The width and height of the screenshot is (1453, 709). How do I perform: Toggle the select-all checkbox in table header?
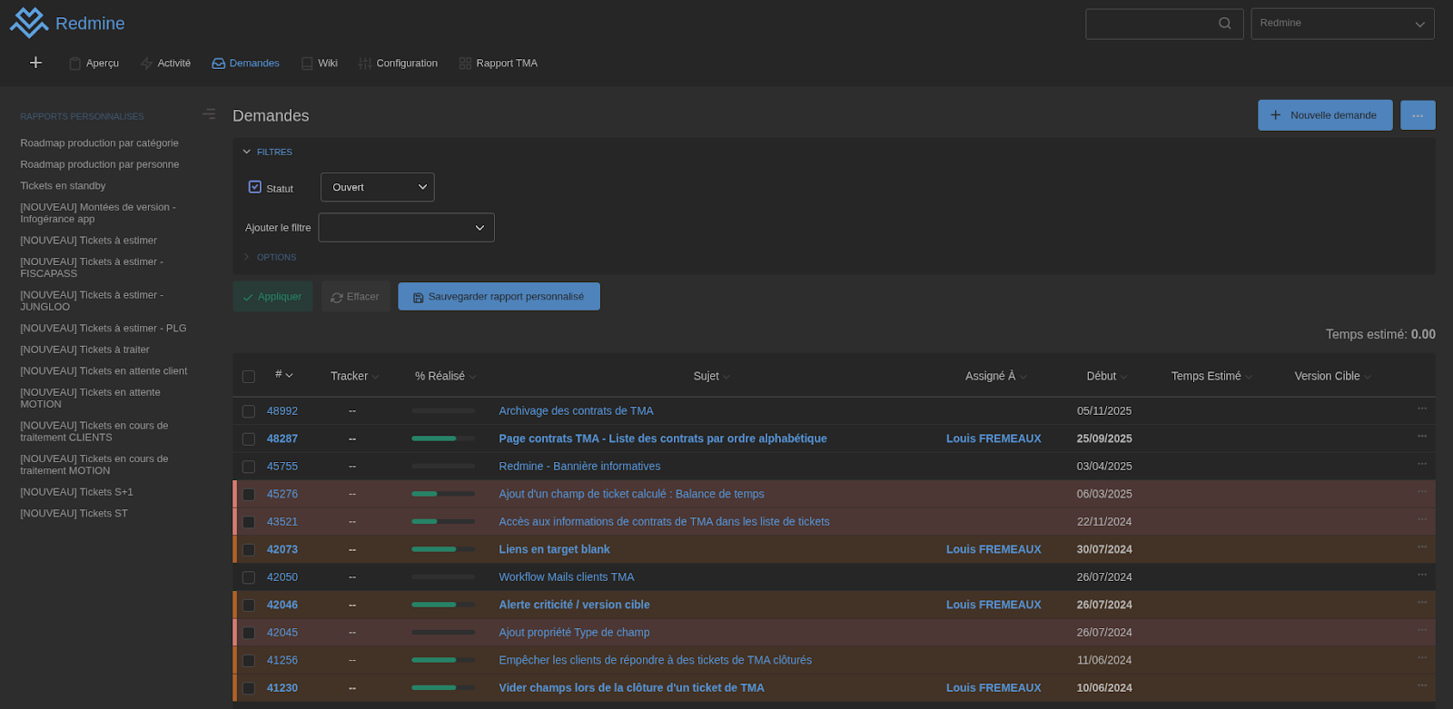tap(249, 377)
